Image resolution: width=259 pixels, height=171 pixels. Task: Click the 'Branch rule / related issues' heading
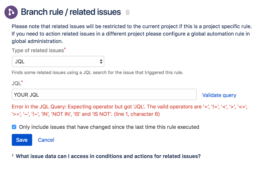pos(71,12)
